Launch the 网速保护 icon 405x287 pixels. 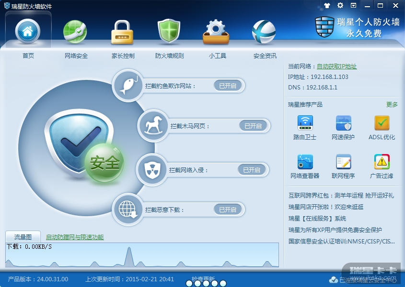pyautogui.click(x=343, y=123)
